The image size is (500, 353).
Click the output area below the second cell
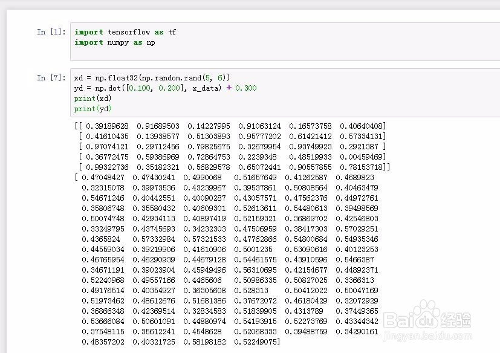[242, 230]
